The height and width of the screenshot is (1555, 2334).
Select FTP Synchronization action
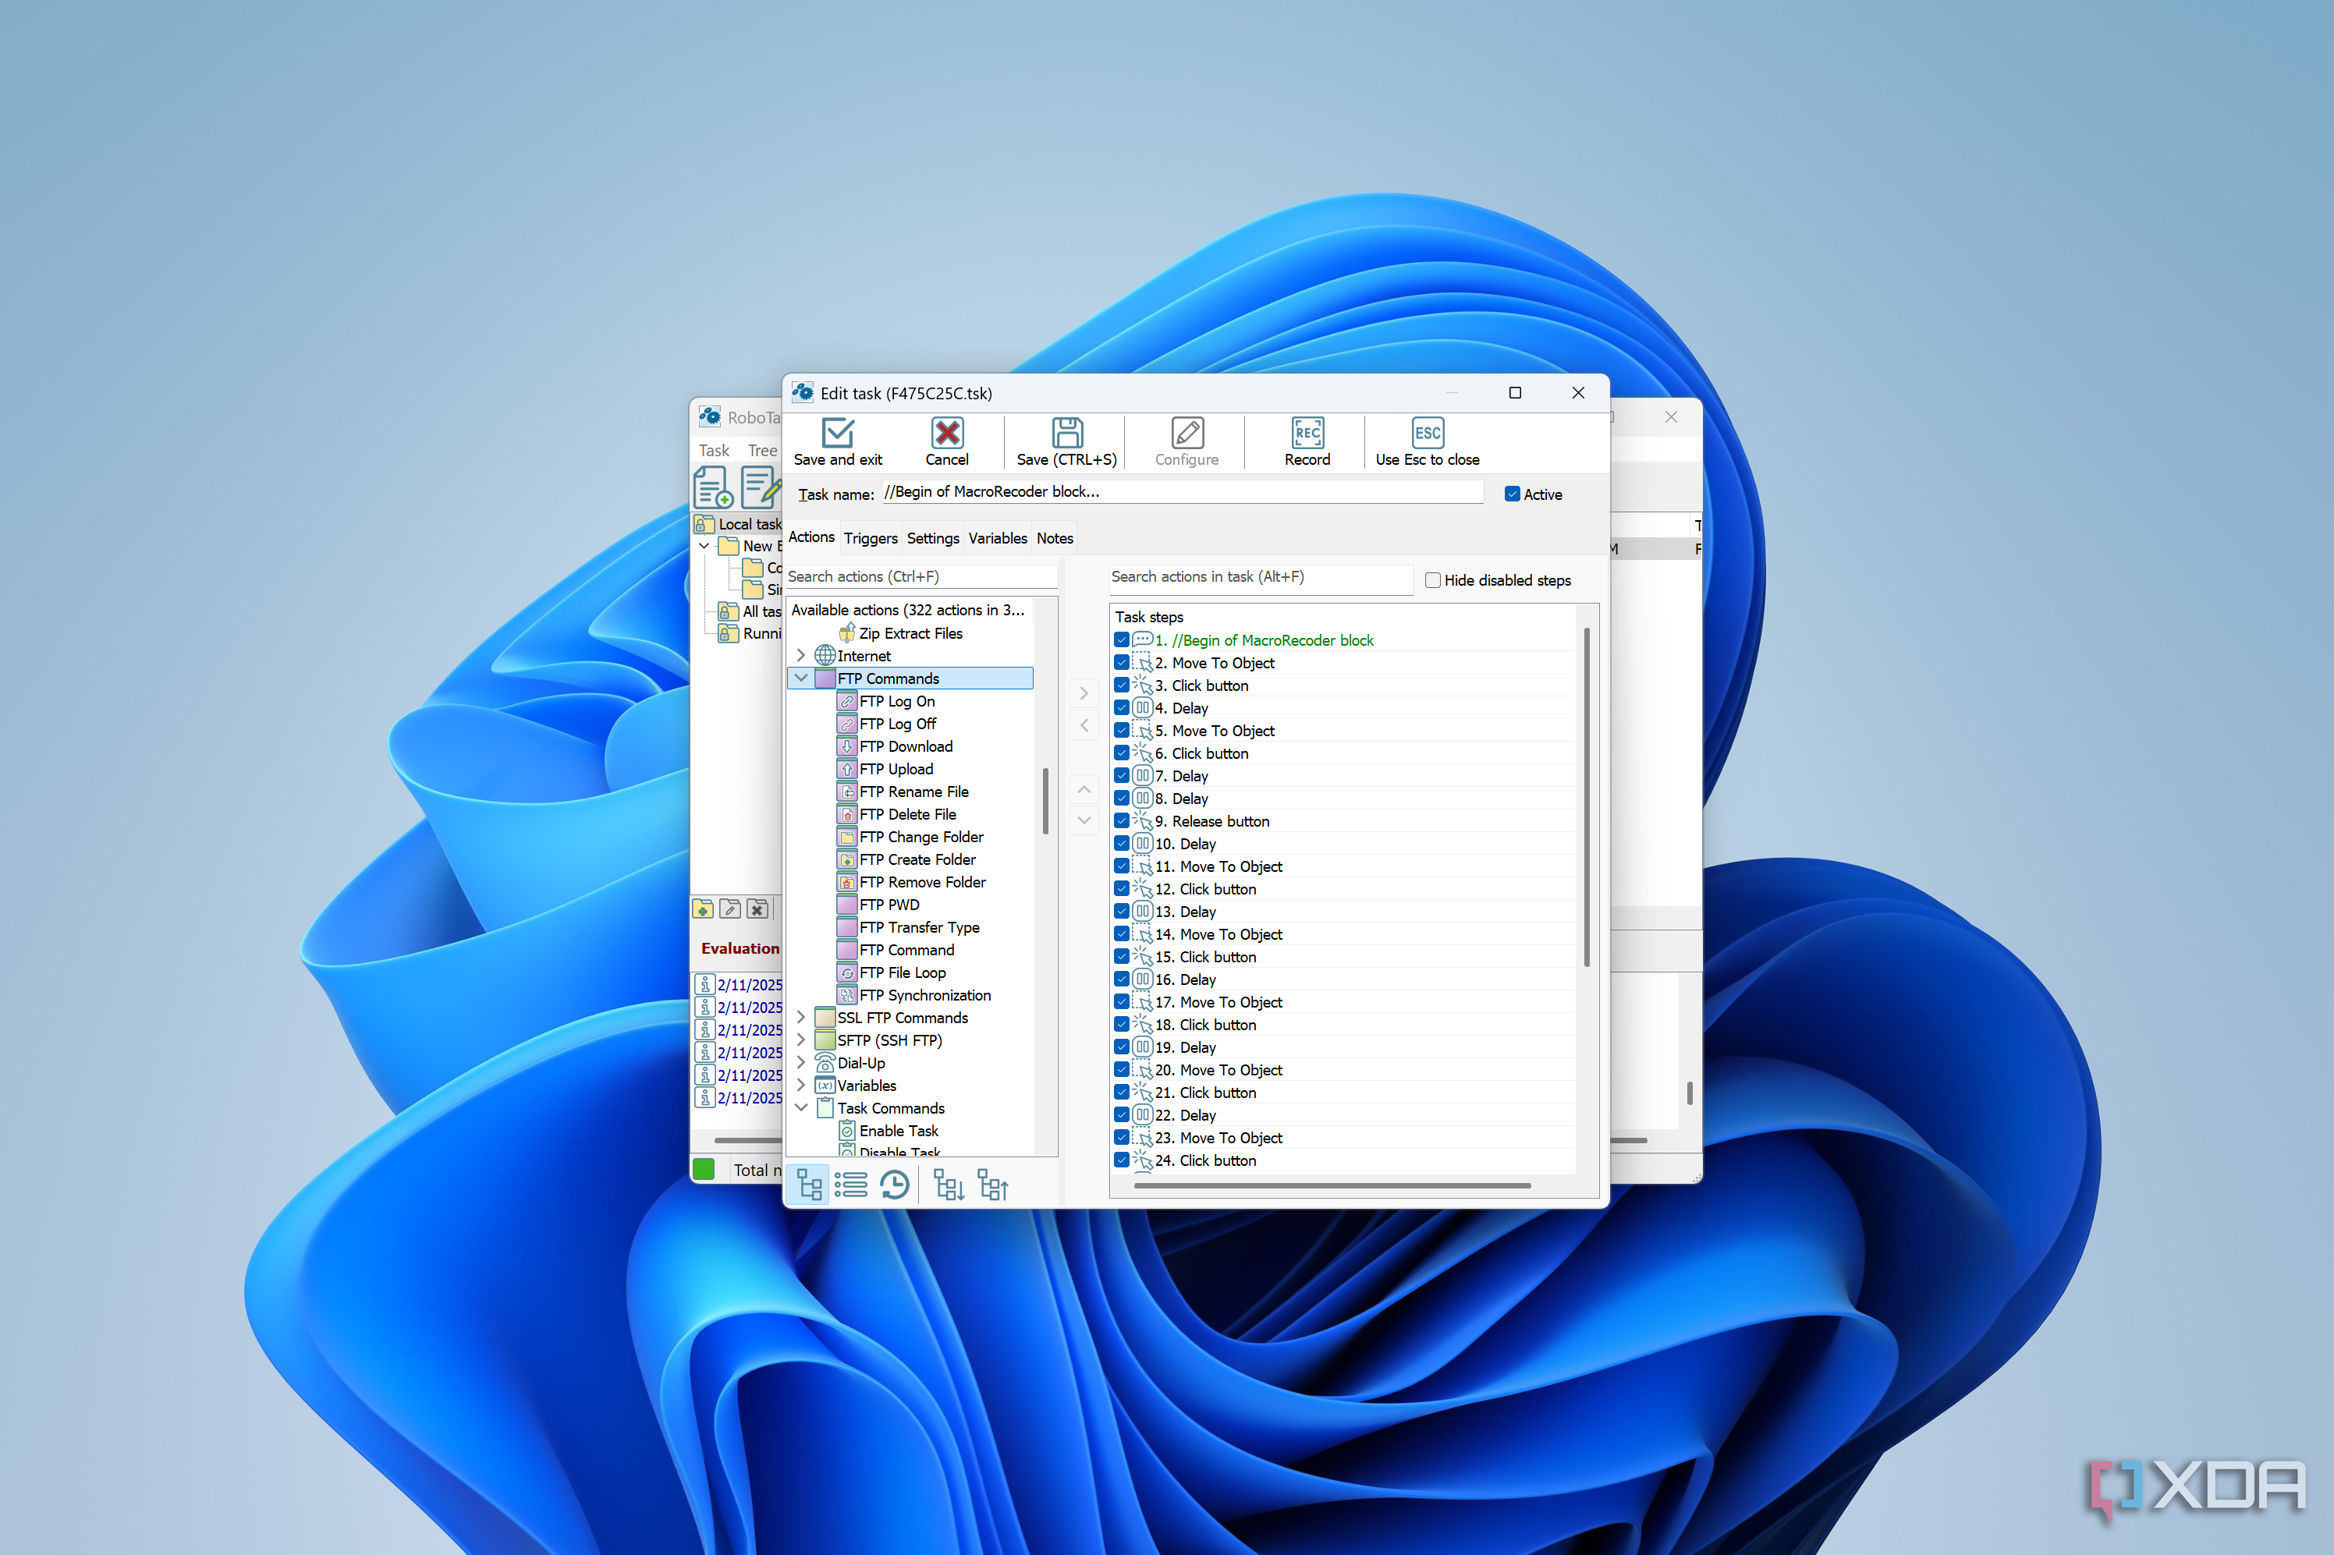click(x=924, y=996)
